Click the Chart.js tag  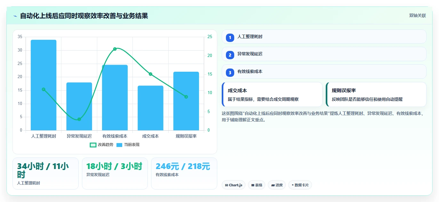(x=234, y=185)
